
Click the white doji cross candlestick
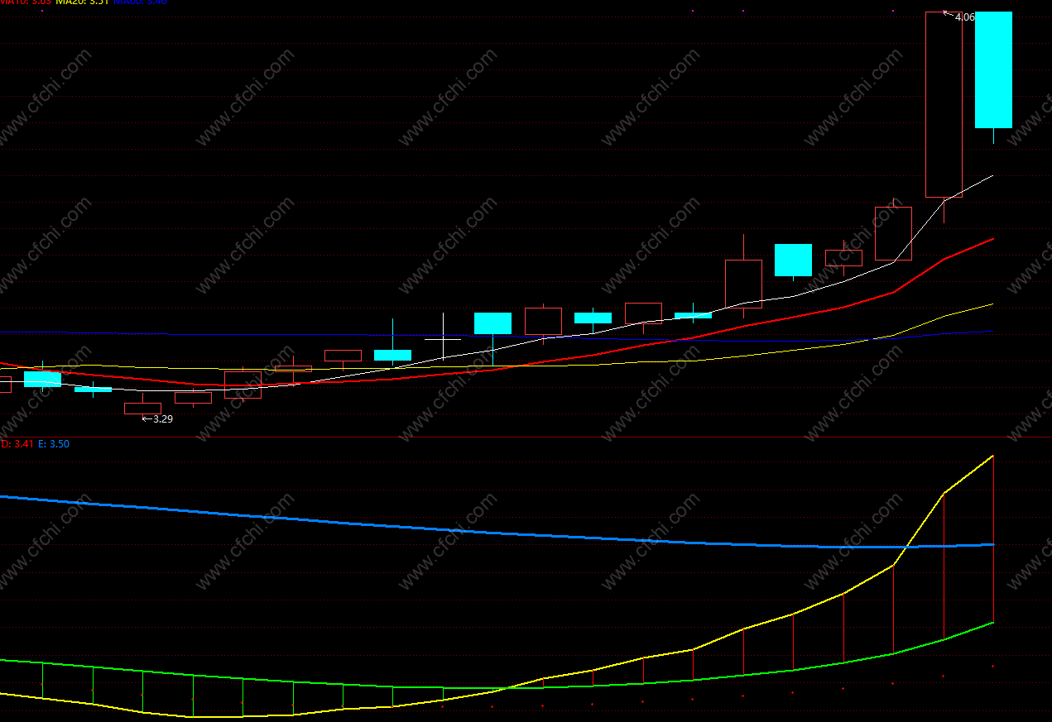point(443,338)
